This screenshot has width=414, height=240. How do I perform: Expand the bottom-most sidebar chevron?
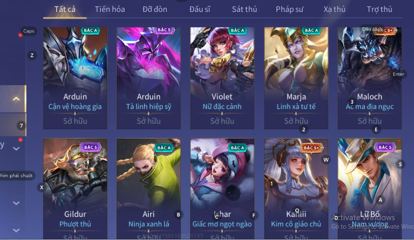point(16,230)
